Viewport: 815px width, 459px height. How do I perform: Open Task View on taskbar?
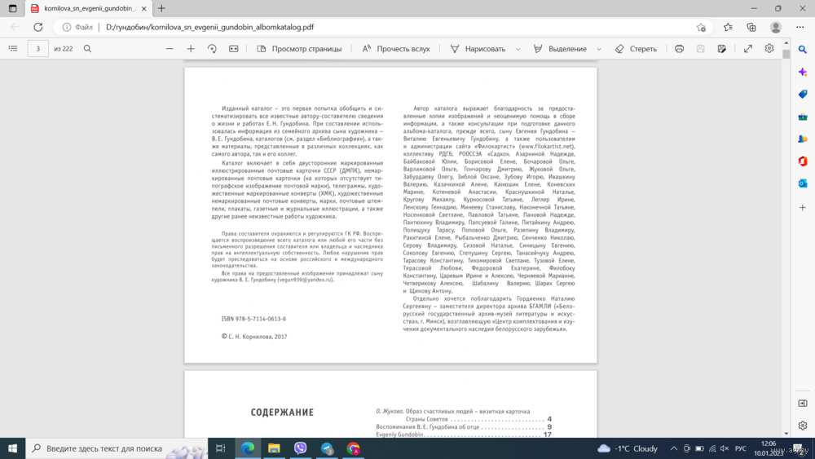pos(220,448)
